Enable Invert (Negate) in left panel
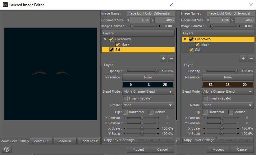256x155 pixels. [x=125, y=99]
